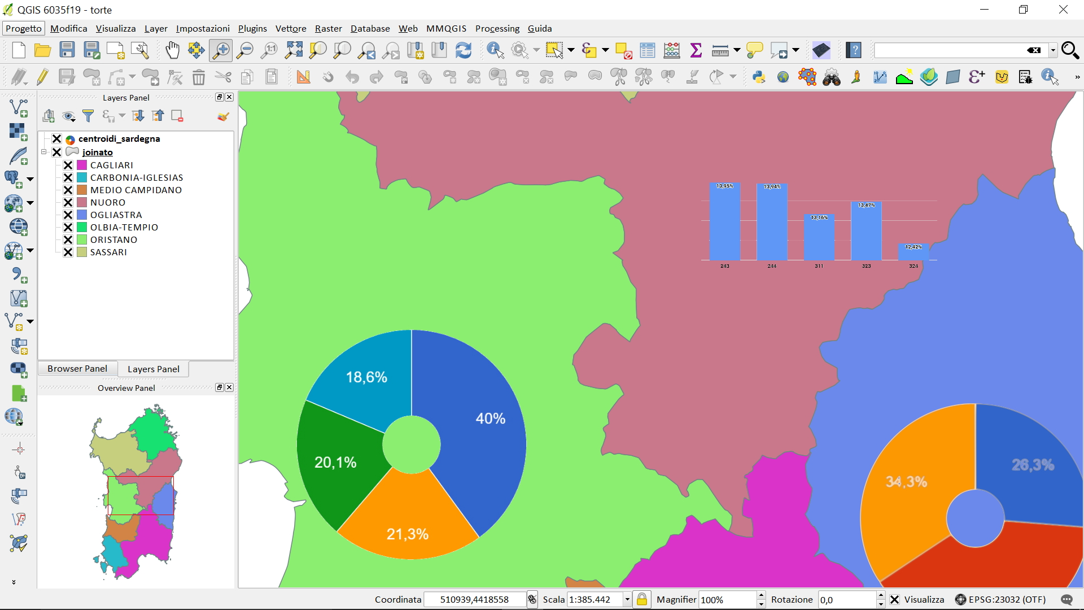Viewport: 1084px width, 610px height.
Task: Click the Refresh map icon
Action: (x=464, y=51)
